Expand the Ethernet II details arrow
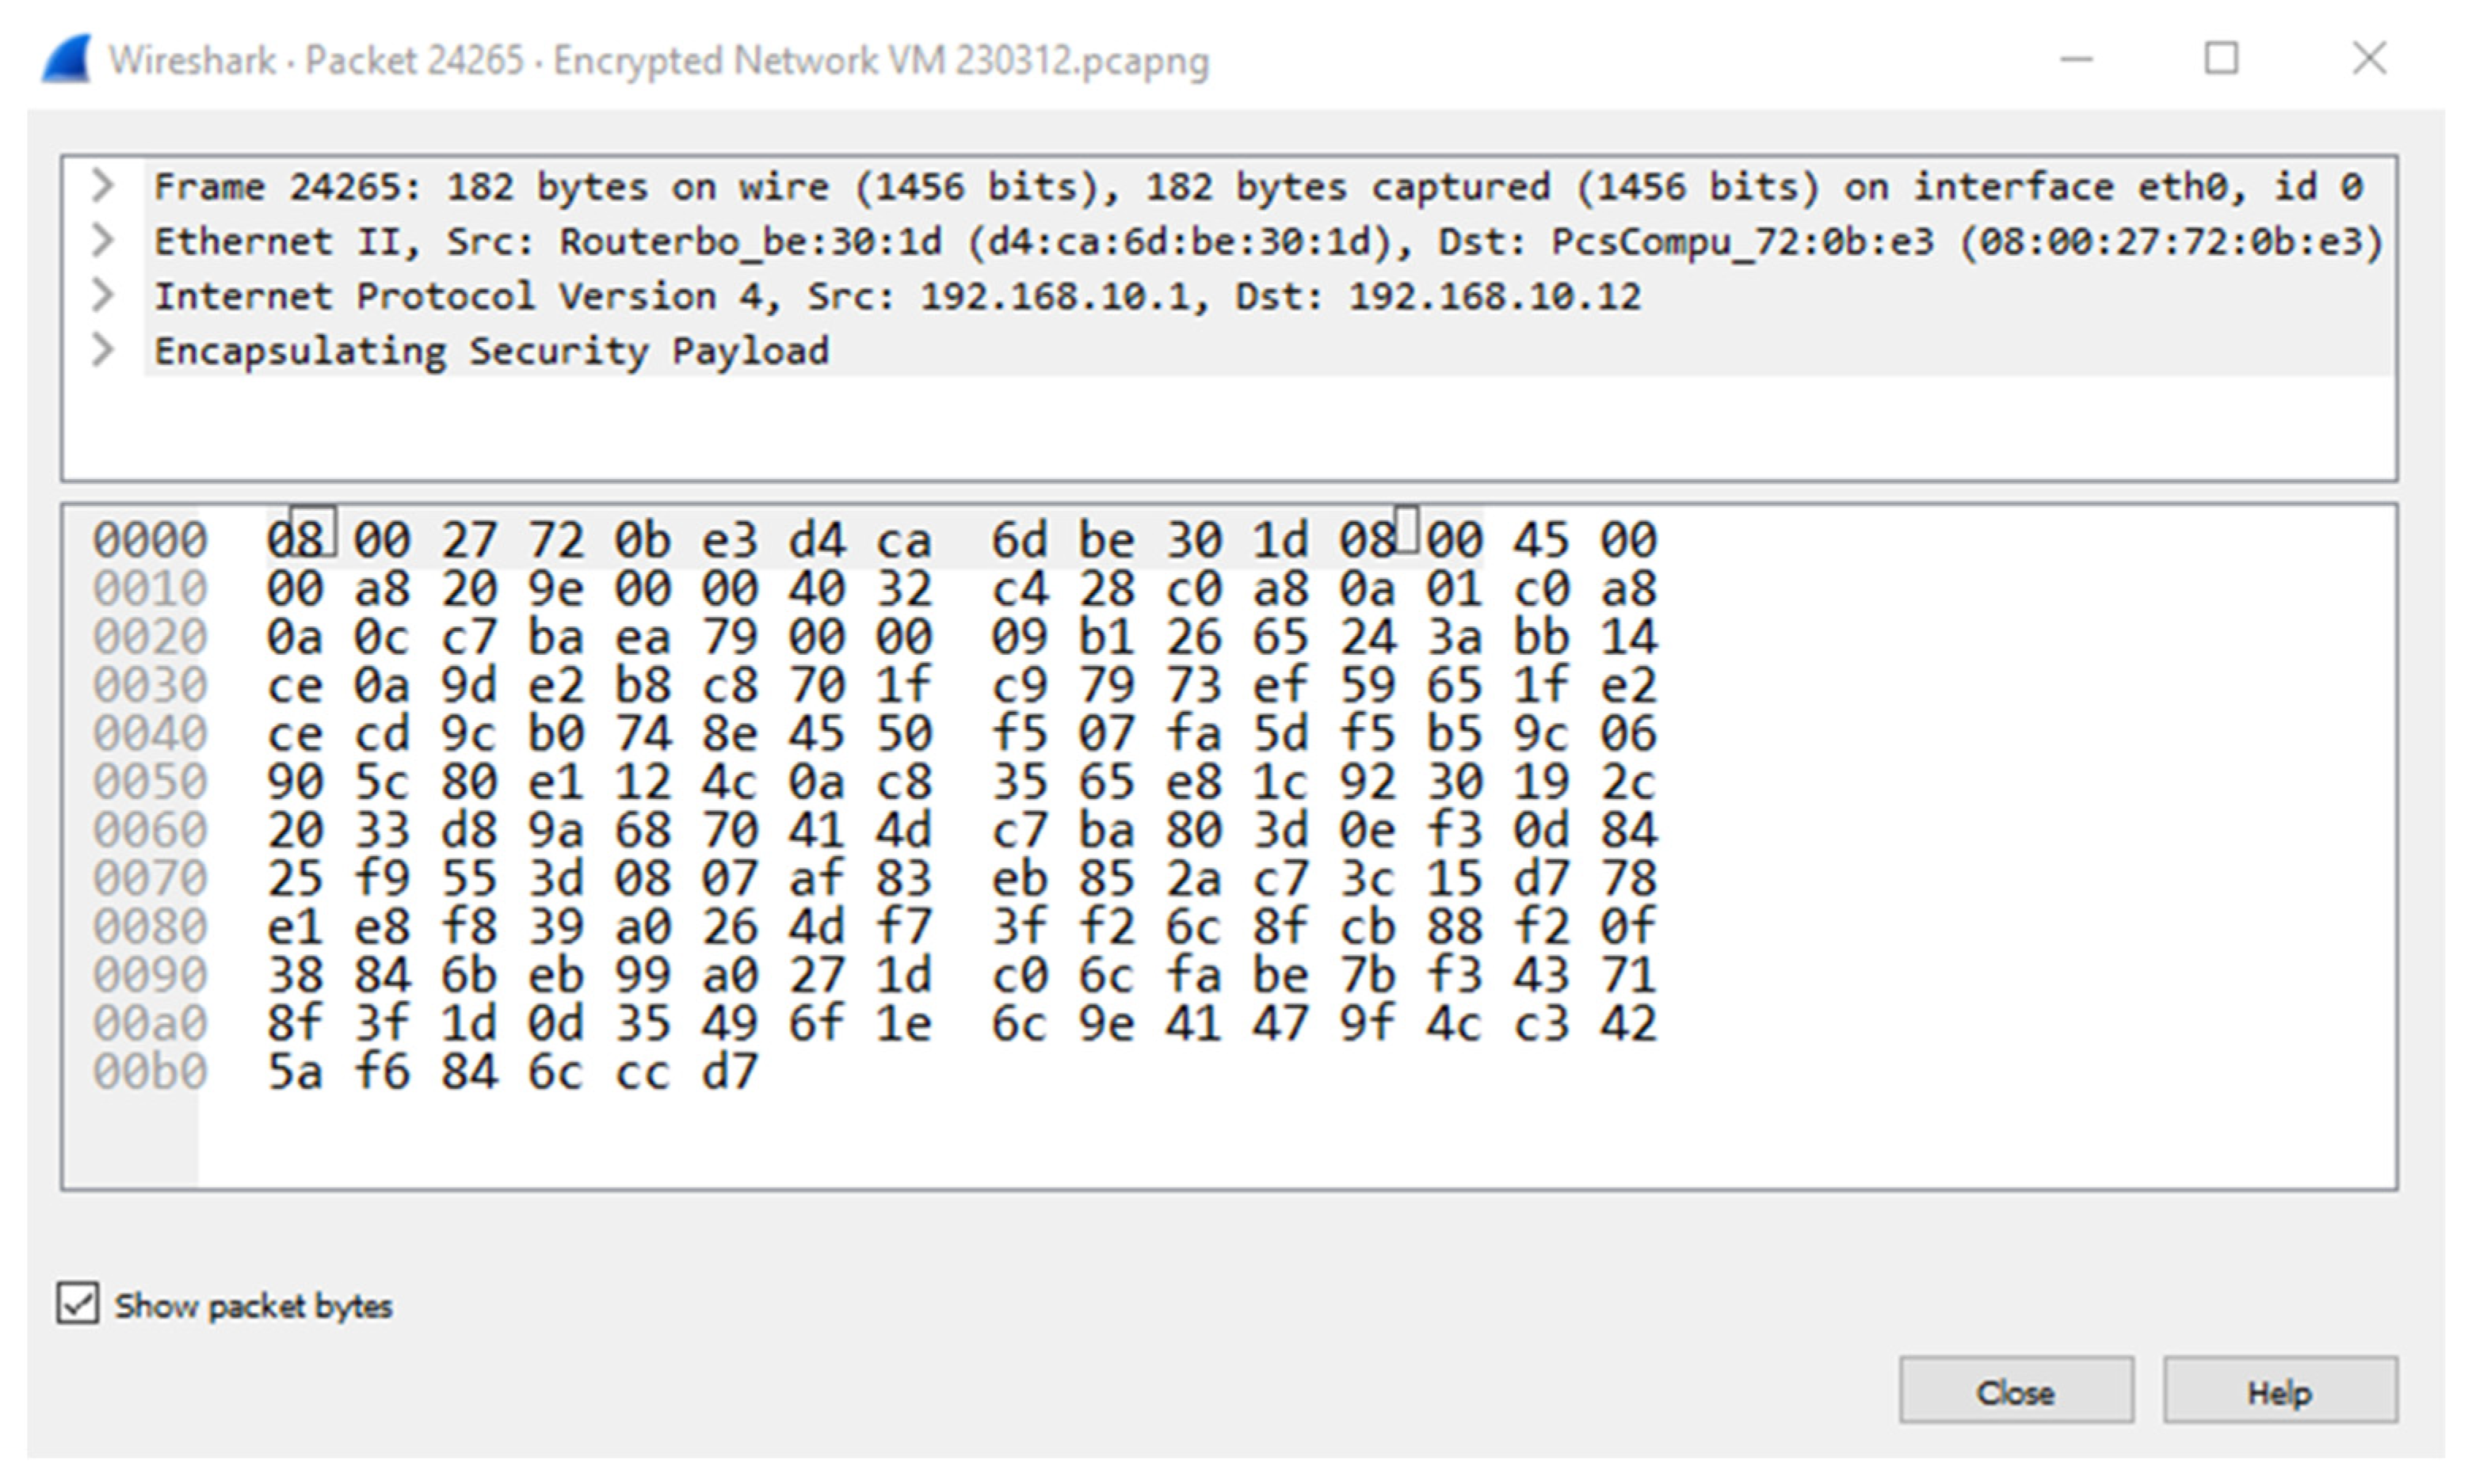Image resolution: width=2468 pixels, height=1484 pixels. (102, 241)
